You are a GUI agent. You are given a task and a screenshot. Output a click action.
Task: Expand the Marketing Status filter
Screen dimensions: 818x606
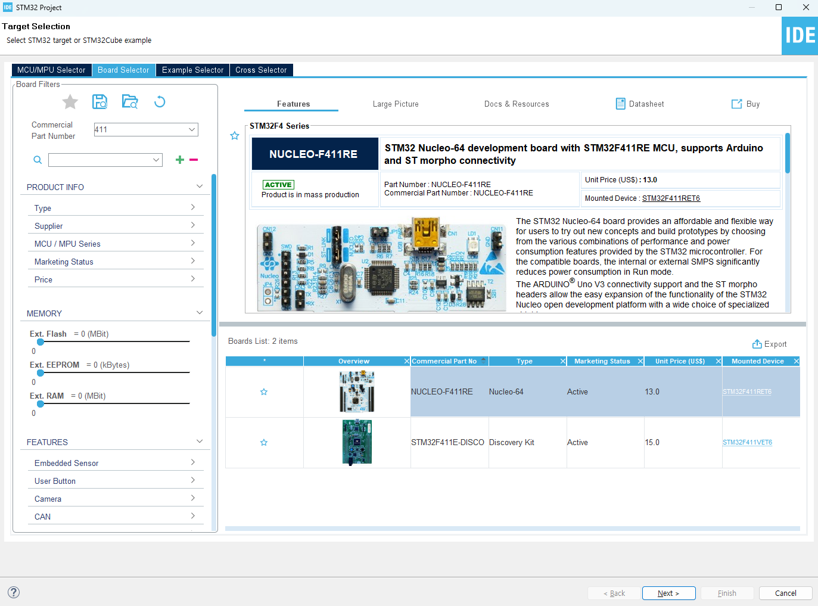193,261
